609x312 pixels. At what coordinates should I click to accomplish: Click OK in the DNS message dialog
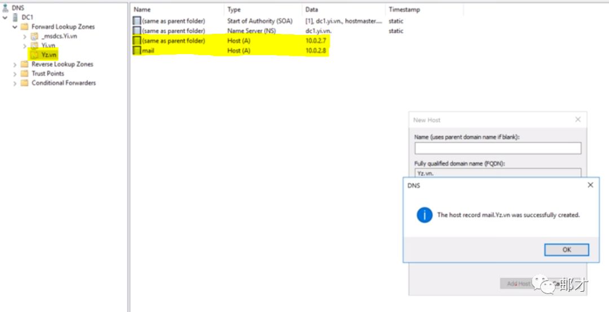click(566, 250)
